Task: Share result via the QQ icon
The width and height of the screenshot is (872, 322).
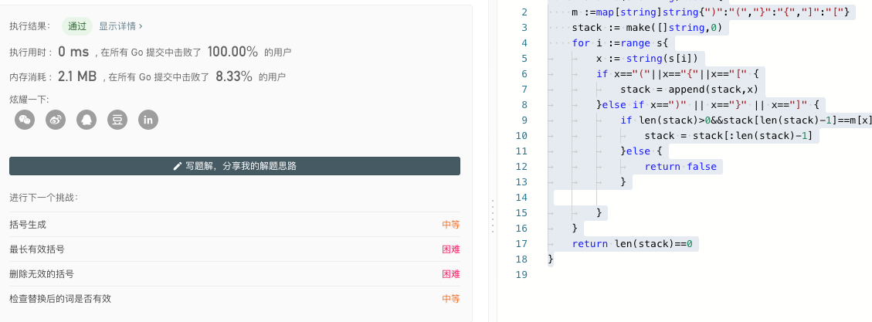Action: pyautogui.click(x=87, y=120)
